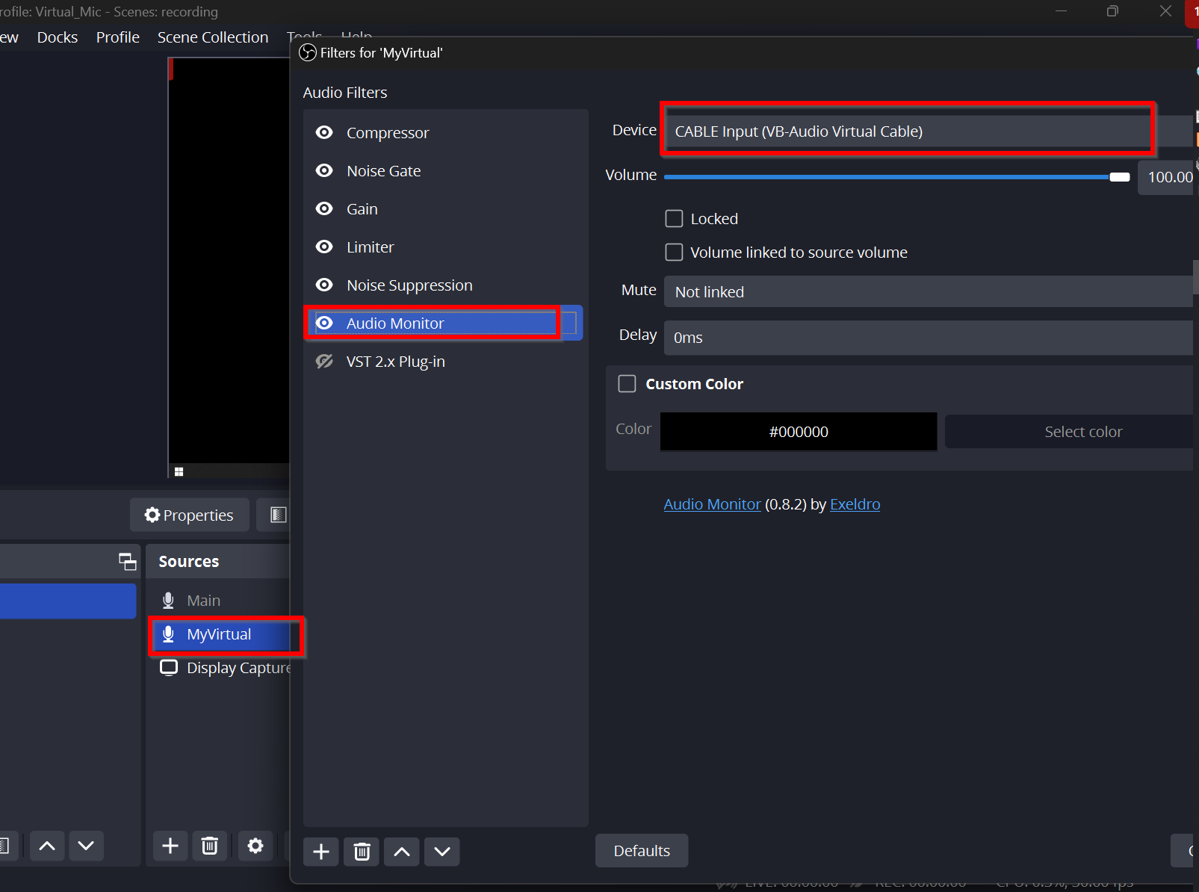Toggle visibility of Limiter filter

click(324, 247)
